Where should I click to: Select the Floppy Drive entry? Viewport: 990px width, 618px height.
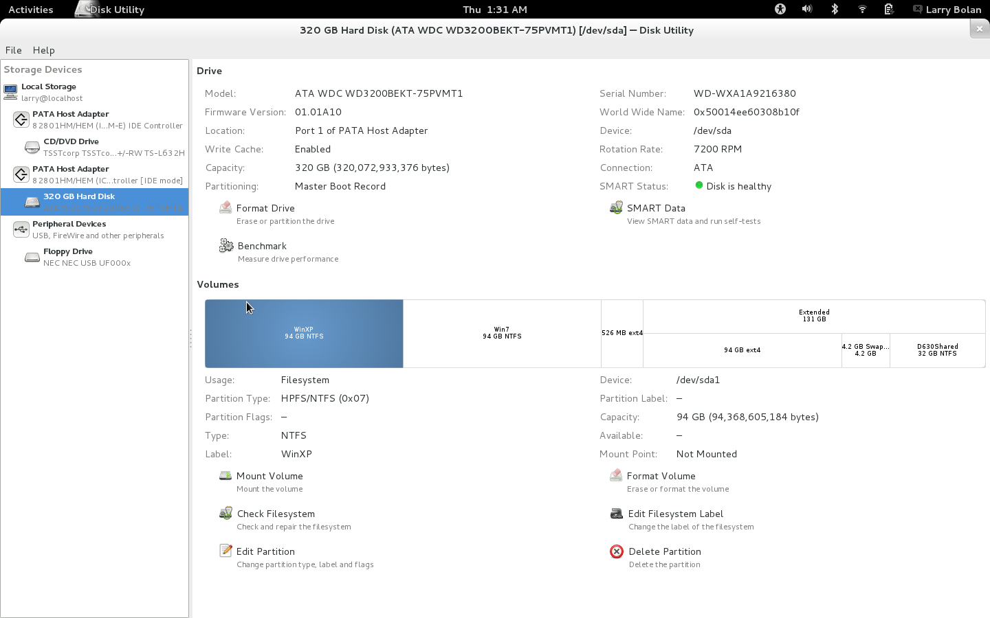pos(95,257)
